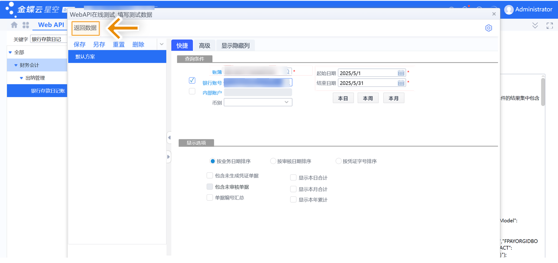558x263 pixels.
Task: Click the 关键字 search input field
Action: pos(49,39)
